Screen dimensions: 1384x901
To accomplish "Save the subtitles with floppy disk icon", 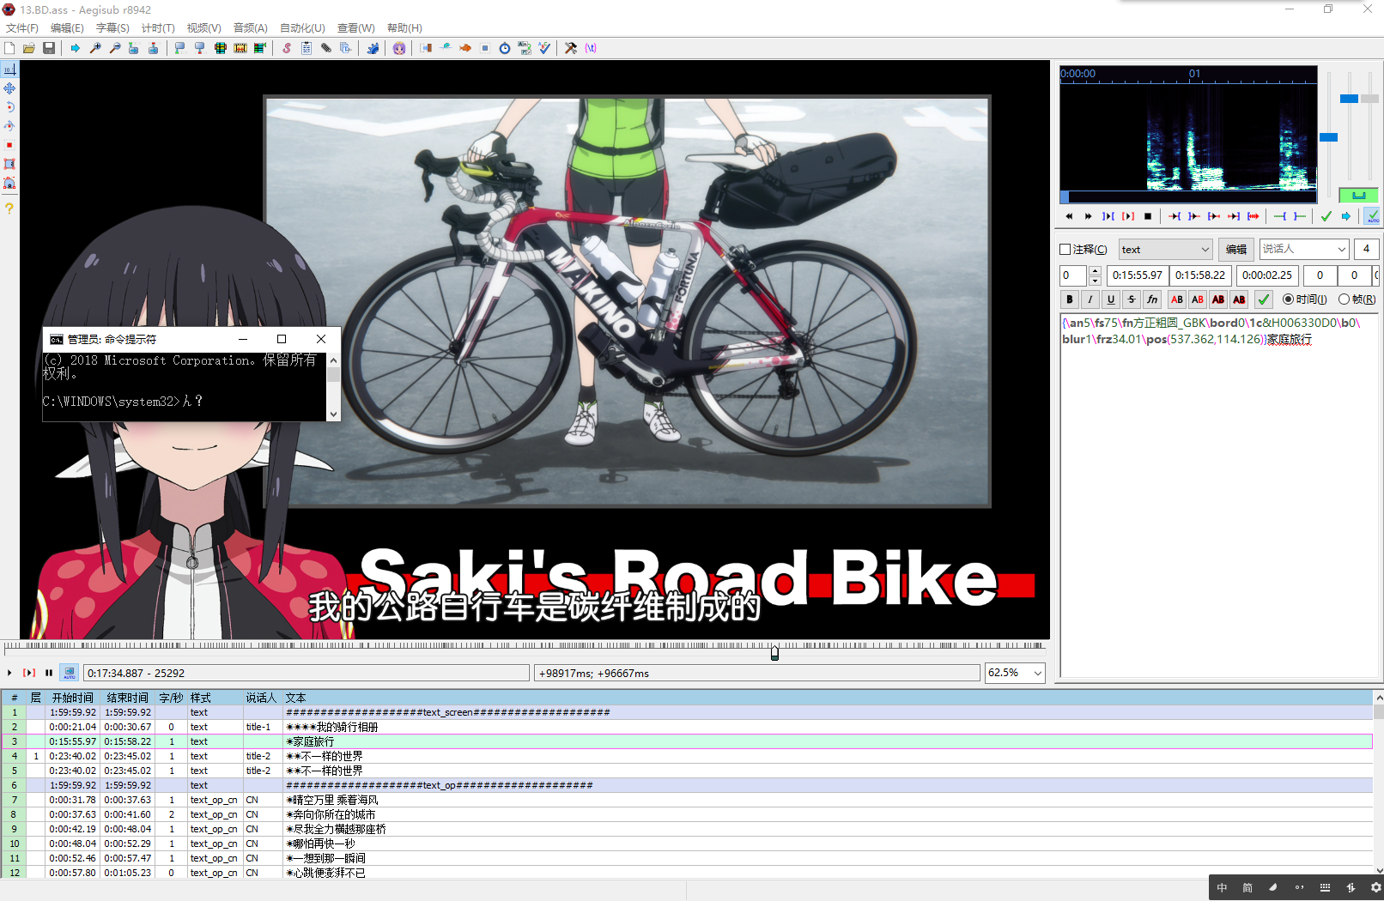I will pyautogui.click(x=49, y=48).
